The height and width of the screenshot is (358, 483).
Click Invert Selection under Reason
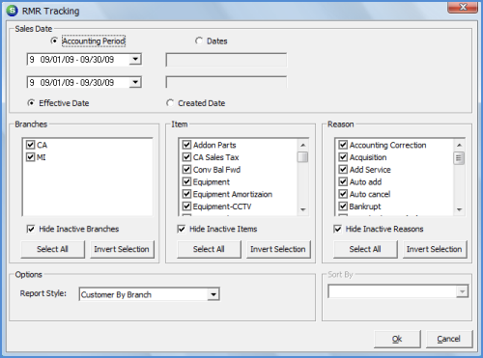[435, 249]
